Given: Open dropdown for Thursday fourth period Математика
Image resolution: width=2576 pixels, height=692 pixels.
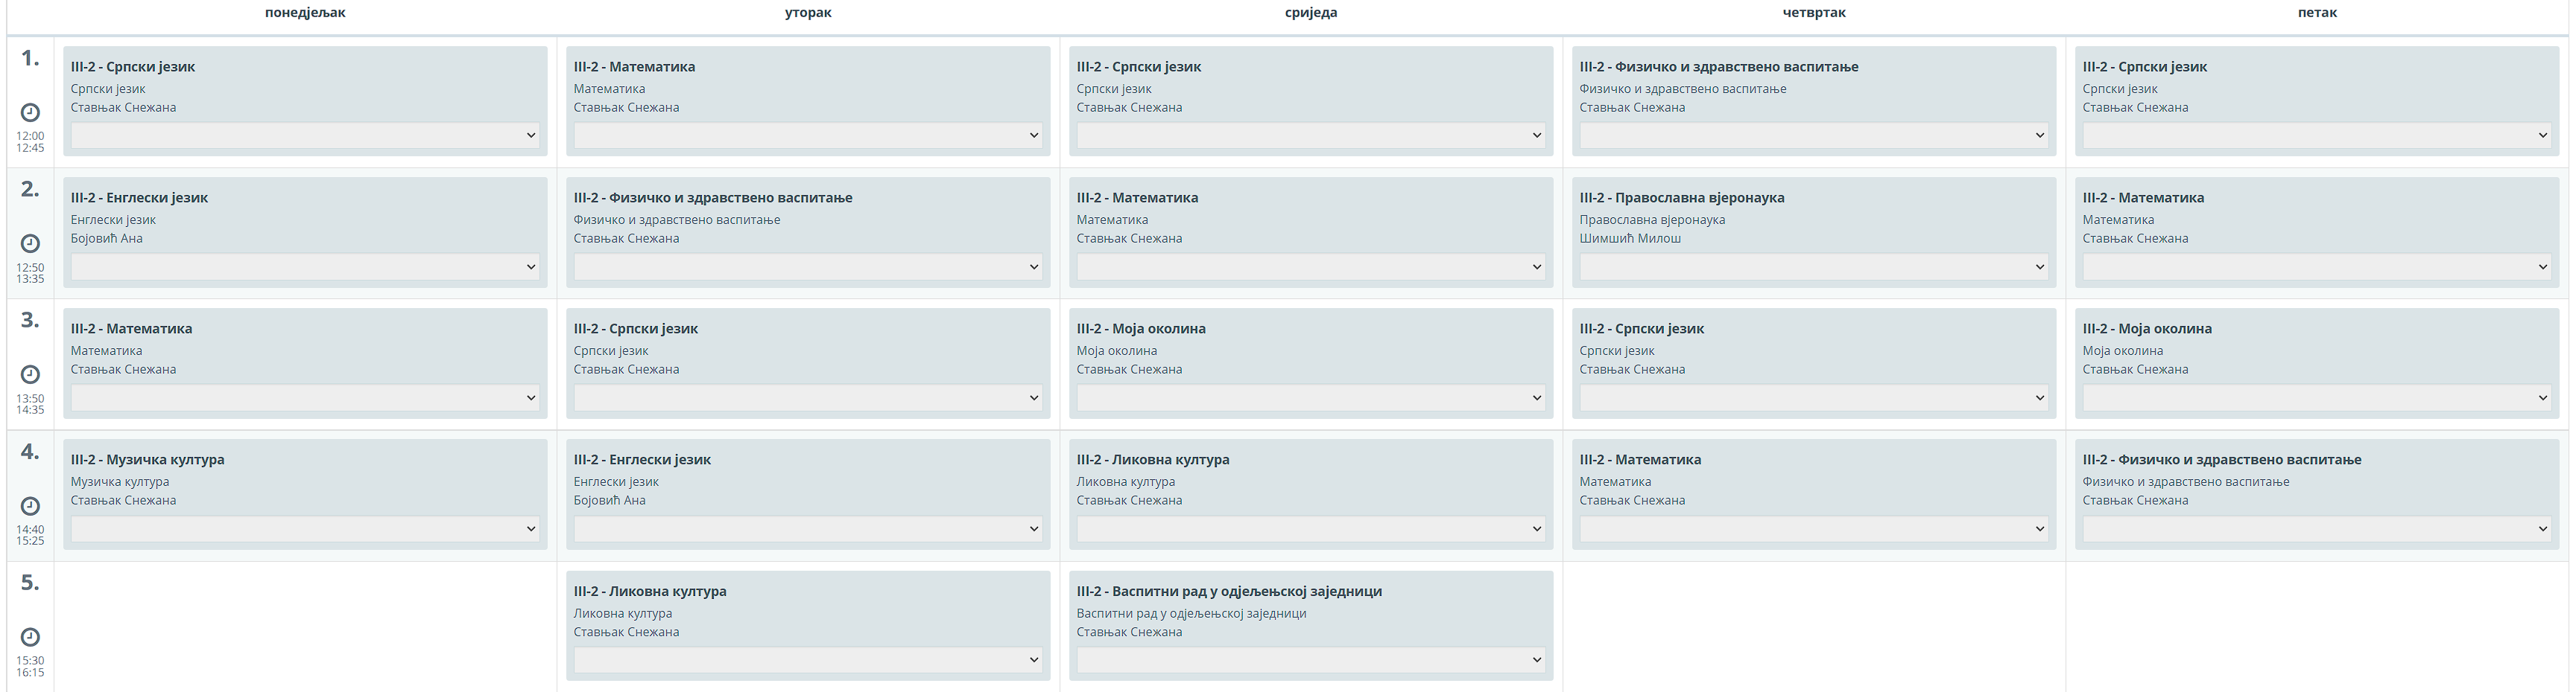Looking at the screenshot, I should click(x=1813, y=529).
